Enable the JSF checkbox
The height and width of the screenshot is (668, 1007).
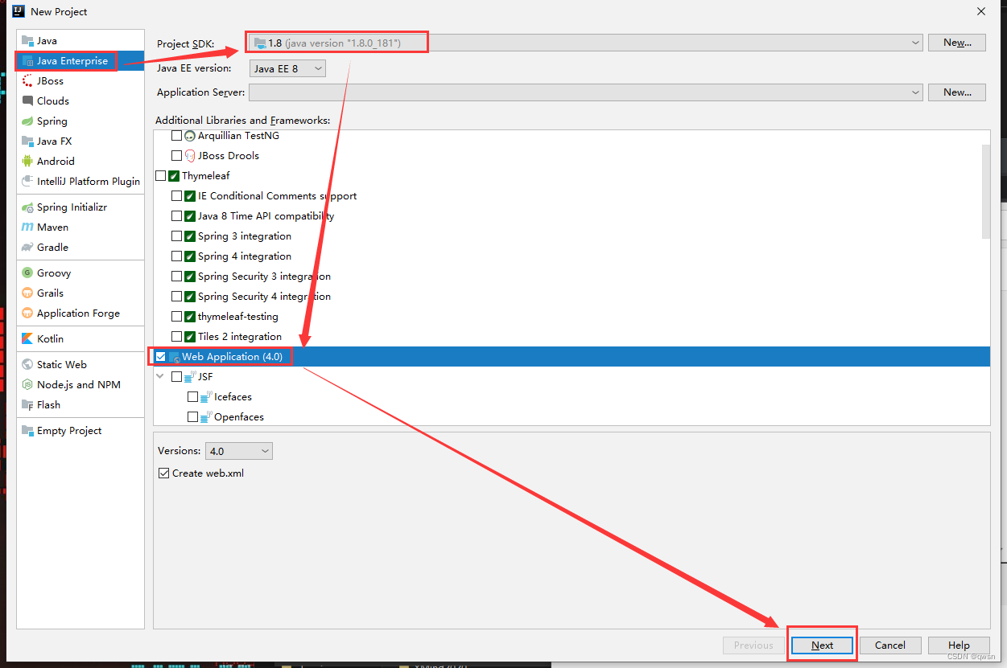[177, 377]
